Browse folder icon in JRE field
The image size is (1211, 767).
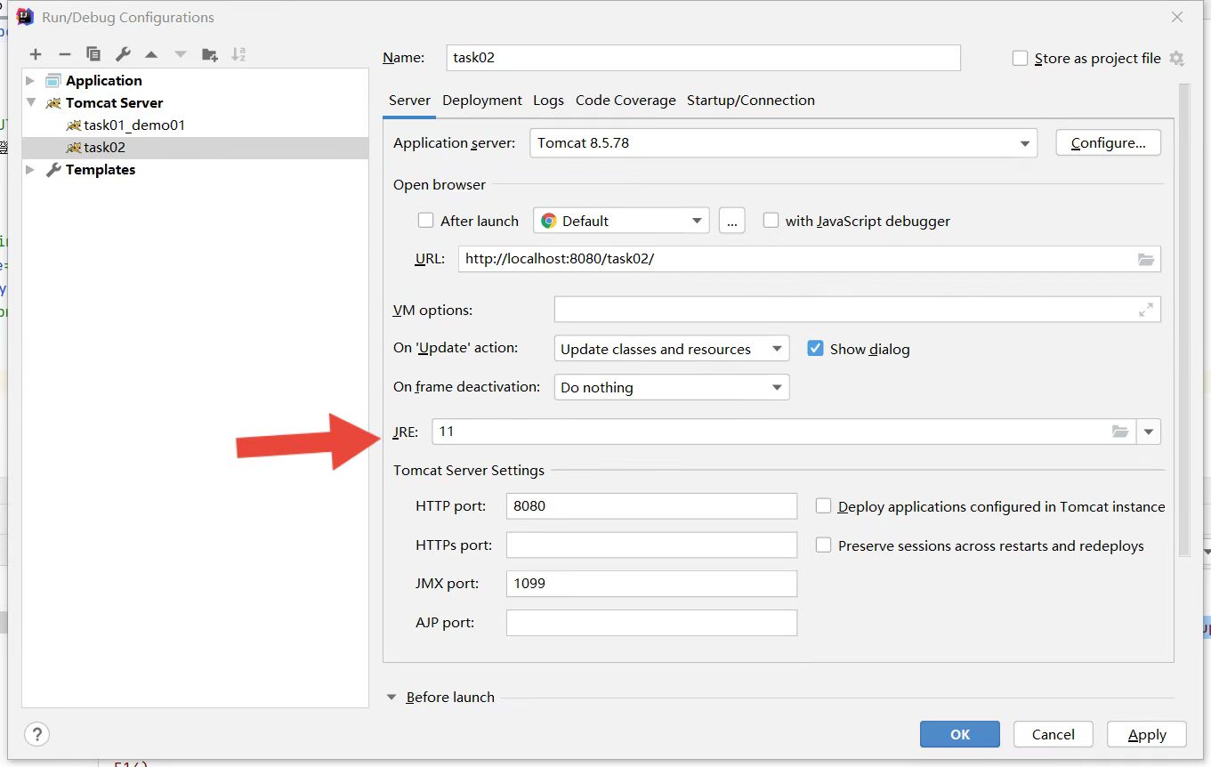(1119, 432)
